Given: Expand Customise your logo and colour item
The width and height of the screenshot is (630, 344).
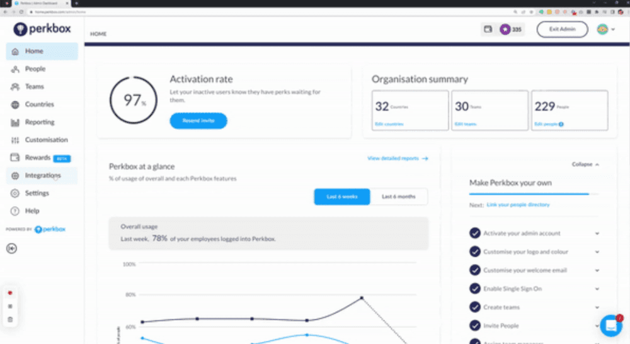Looking at the screenshot, I should (x=597, y=252).
